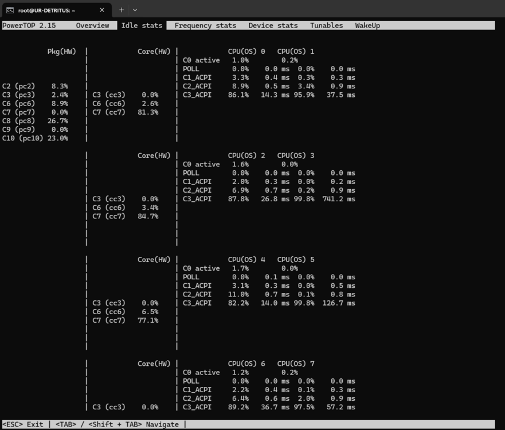Open the Tunables tab

pyautogui.click(x=326, y=25)
